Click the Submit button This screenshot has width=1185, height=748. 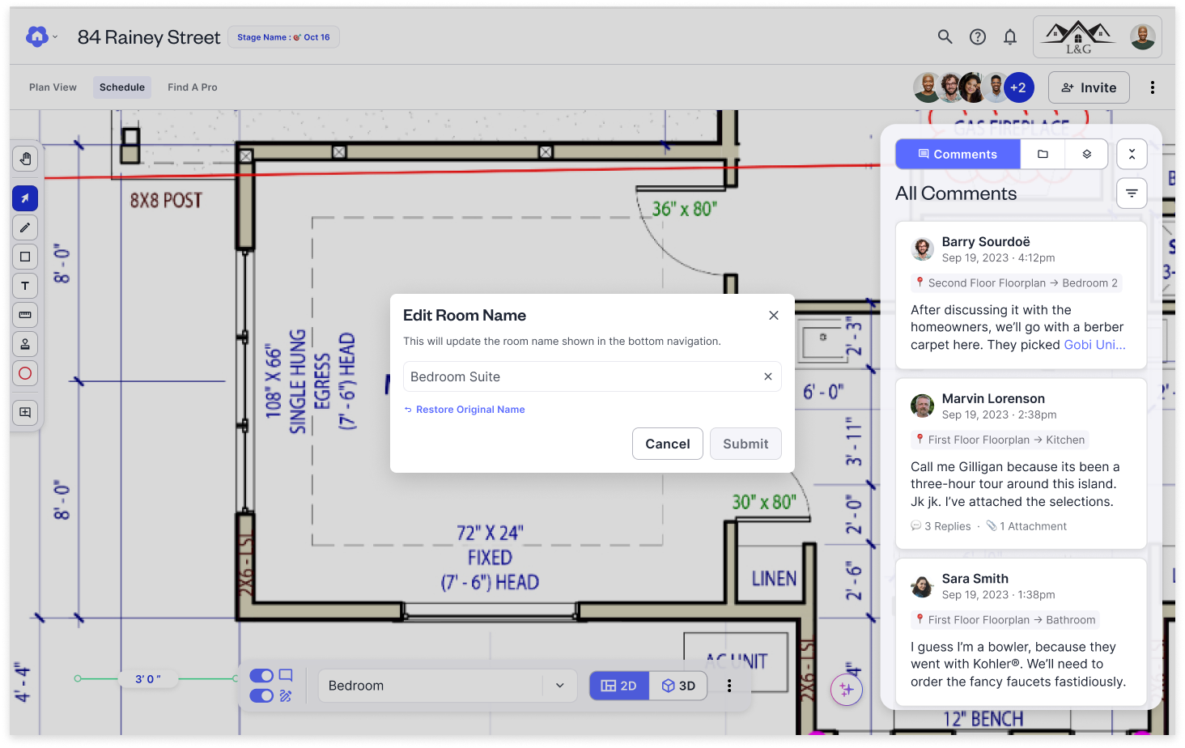[745, 444]
